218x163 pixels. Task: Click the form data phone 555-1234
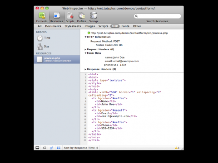point(120,65)
